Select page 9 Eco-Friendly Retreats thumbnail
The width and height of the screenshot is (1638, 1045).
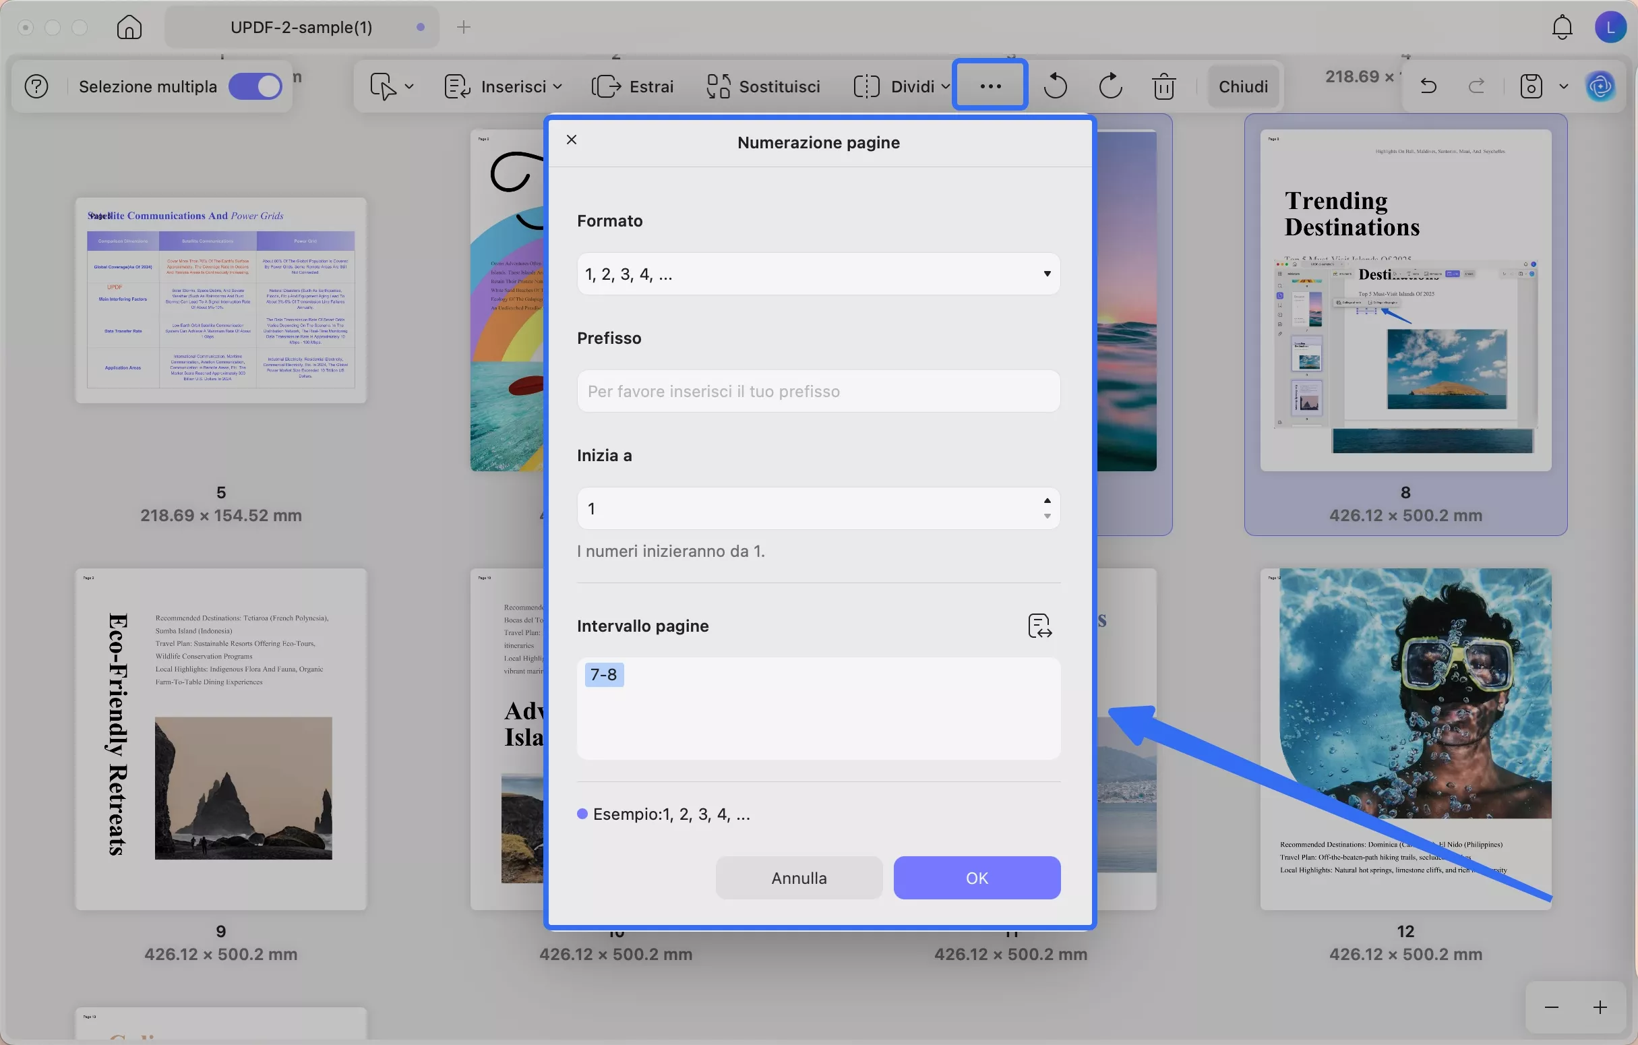pos(221,739)
